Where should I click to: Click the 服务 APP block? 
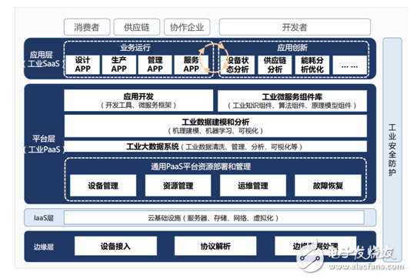[x=191, y=65]
